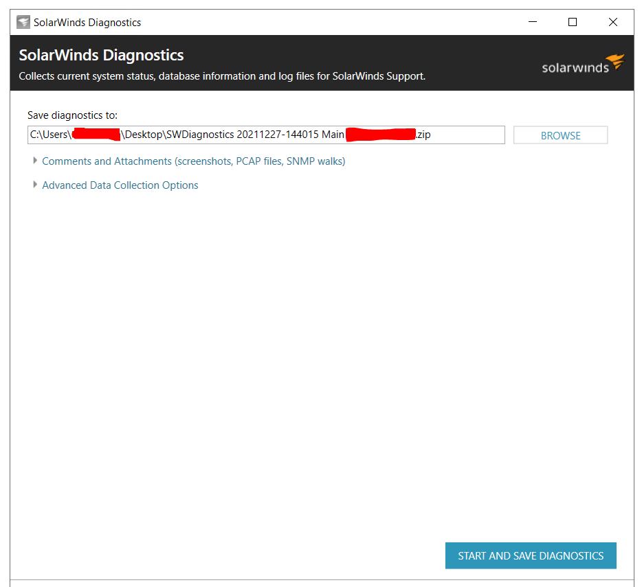The image size is (642, 587).
Task: Maximize the SolarWinds Diagnostics window
Action: tap(573, 22)
